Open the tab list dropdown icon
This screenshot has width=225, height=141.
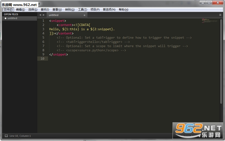tap(220, 15)
